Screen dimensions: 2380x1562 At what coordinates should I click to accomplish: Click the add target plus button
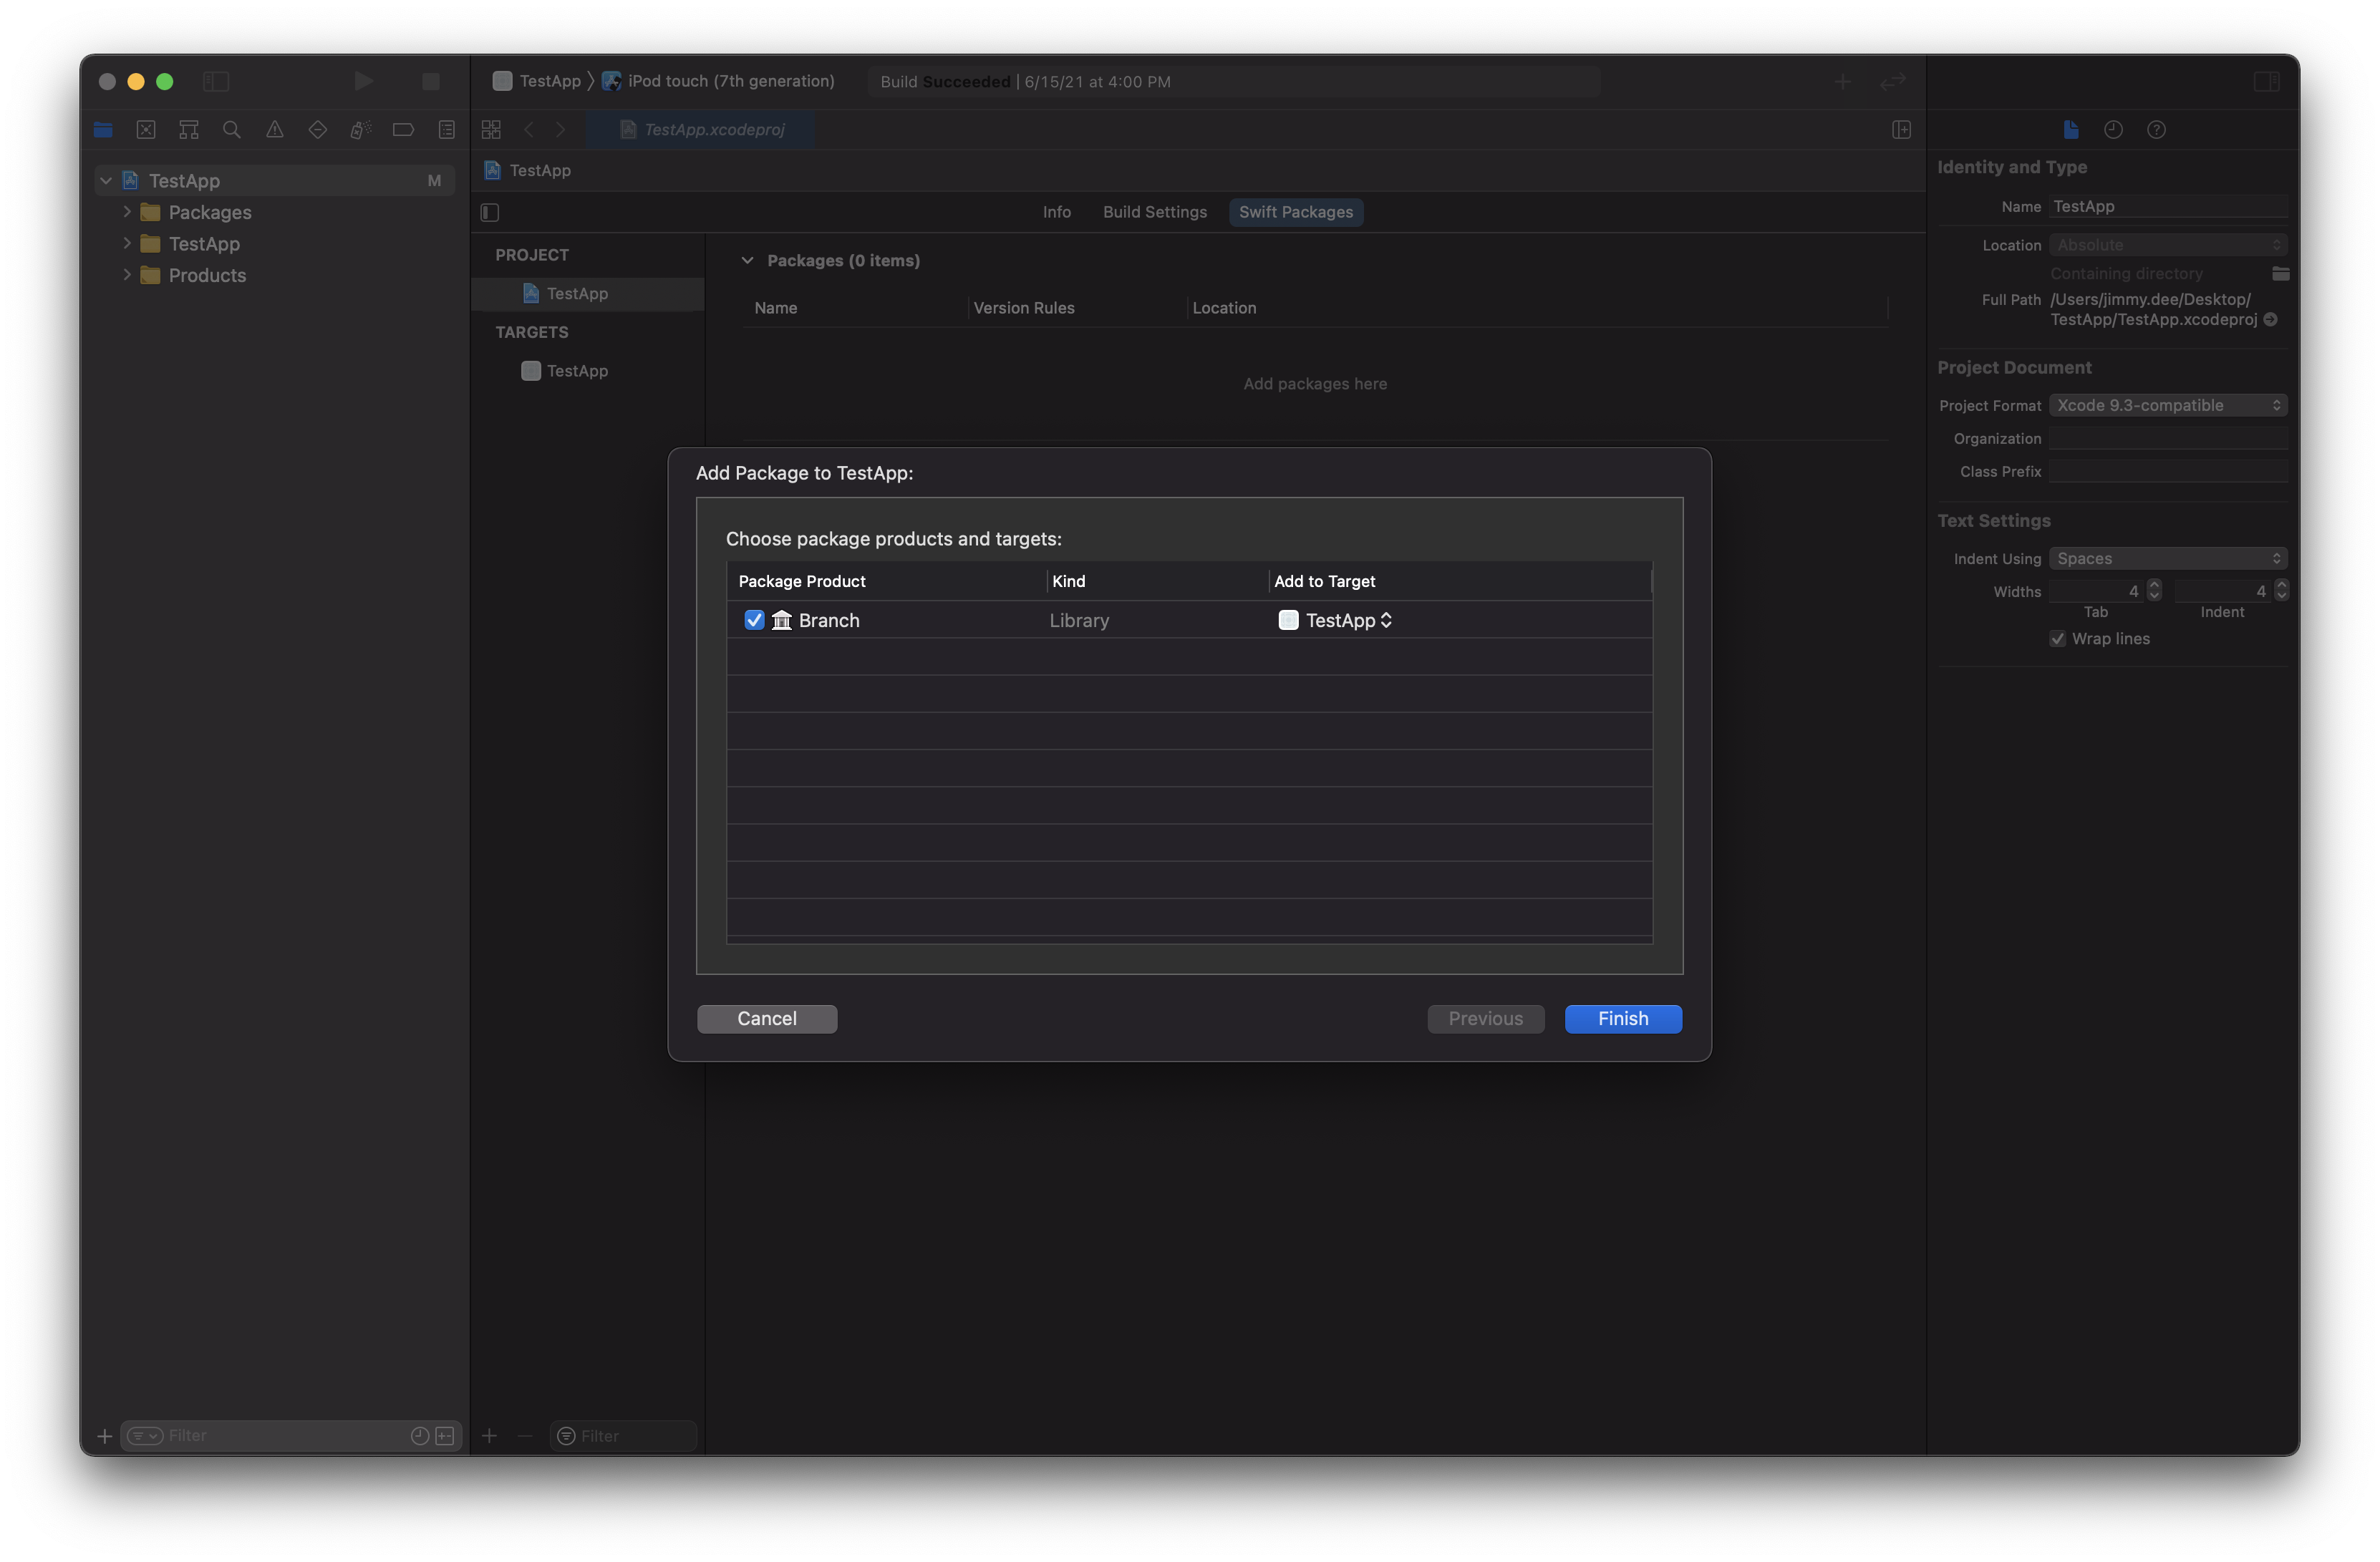click(489, 1436)
